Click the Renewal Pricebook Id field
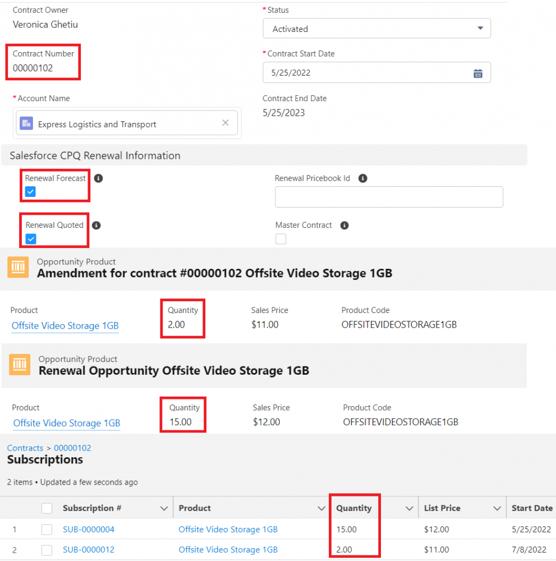This screenshot has width=556, height=561. [x=389, y=197]
